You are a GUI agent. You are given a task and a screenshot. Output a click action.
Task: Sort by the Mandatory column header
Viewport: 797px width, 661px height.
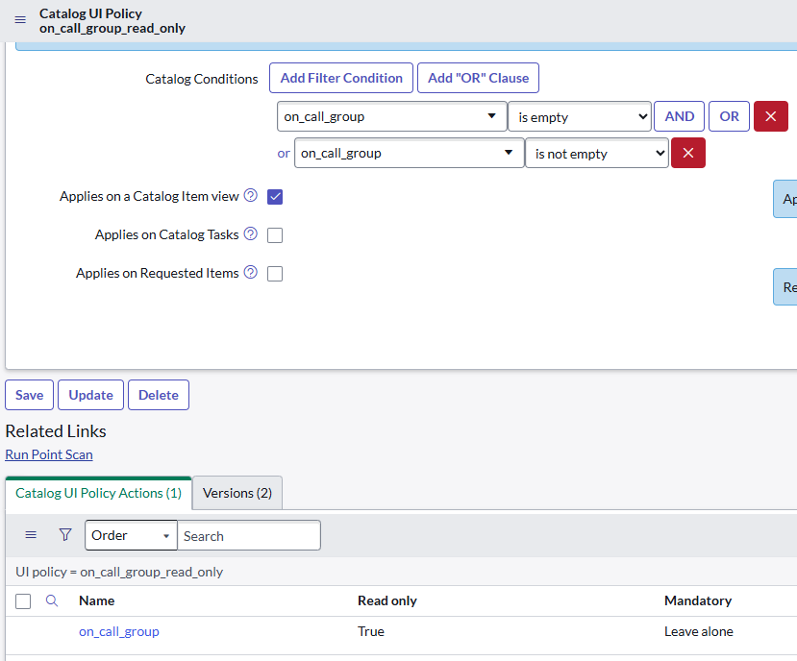698,601
